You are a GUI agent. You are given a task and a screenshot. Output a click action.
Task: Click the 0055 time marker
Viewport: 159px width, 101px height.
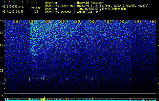pos(78,22)
